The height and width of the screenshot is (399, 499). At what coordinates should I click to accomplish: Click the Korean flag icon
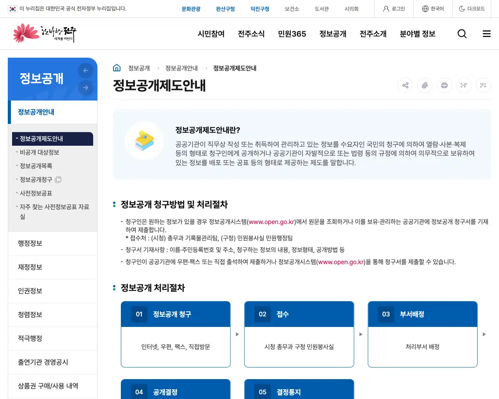tap(12, 9)
